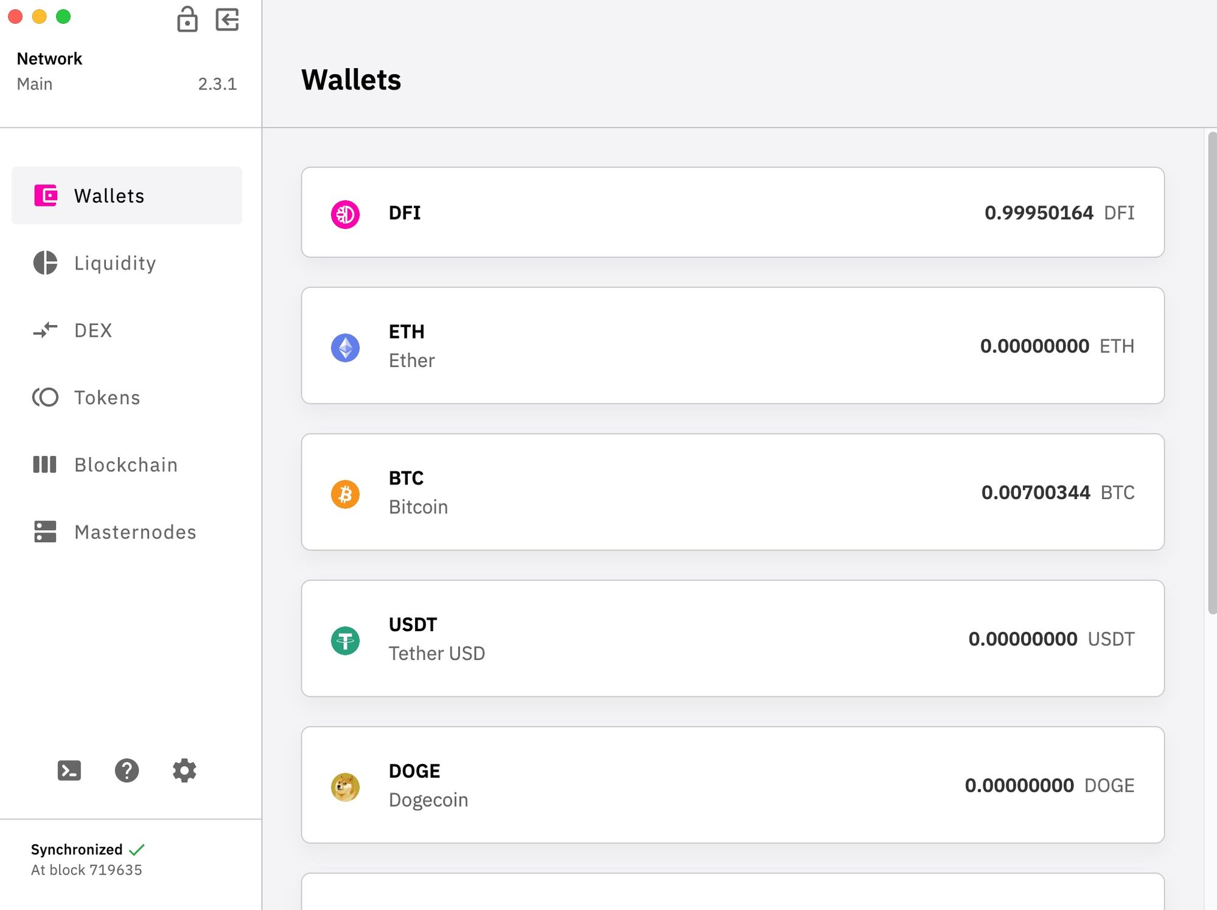Click the 0.00000000 DOGE balance
The width and height of the screenshot is (1217, 910).
click(1050, 785)
